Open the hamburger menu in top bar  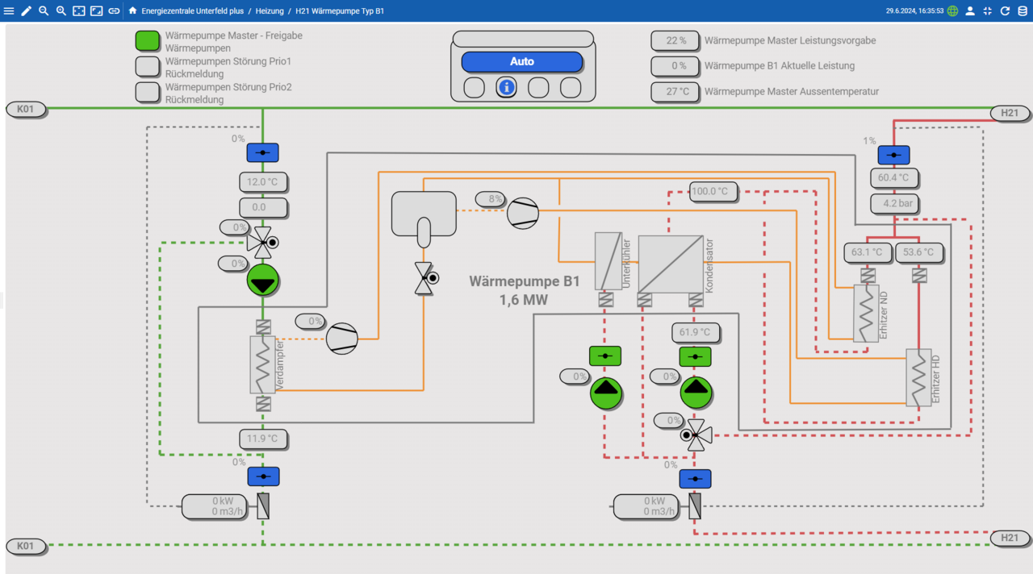pos(9,11)
